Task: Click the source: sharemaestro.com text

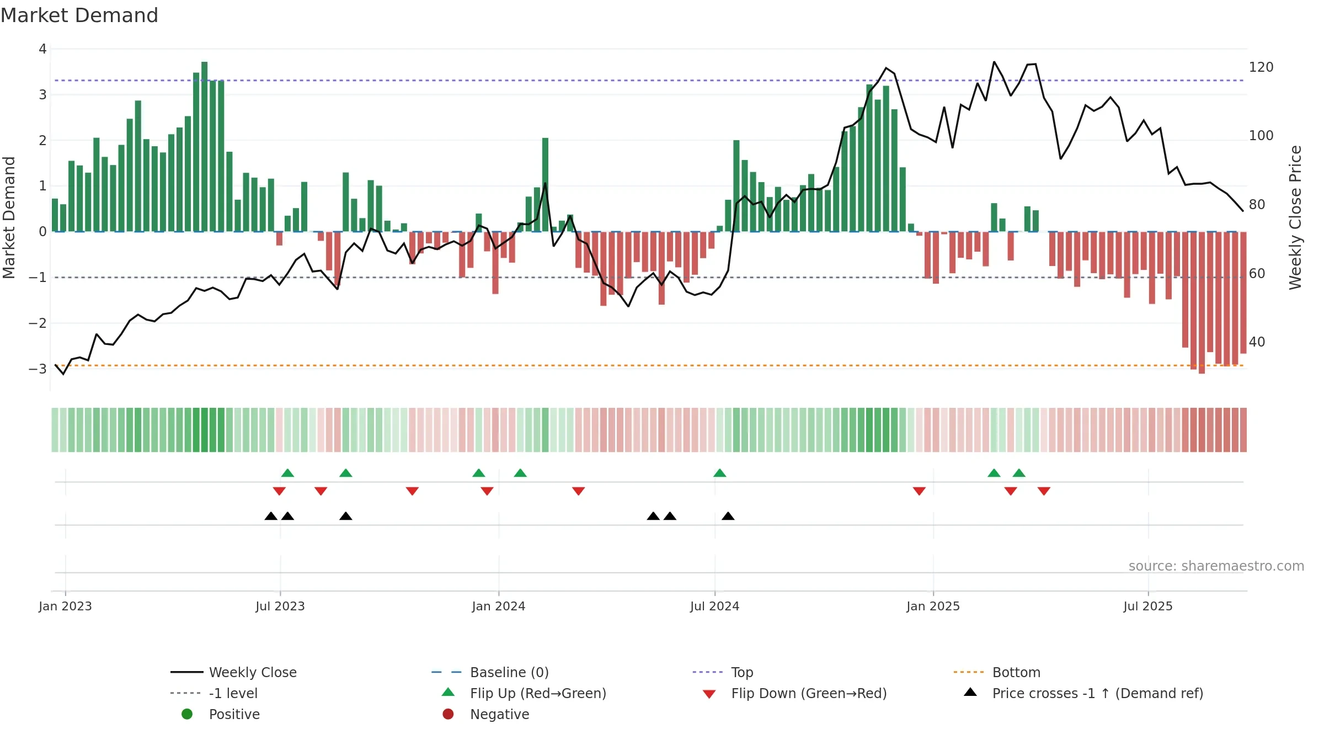Action: click(x=1216, y=566)
